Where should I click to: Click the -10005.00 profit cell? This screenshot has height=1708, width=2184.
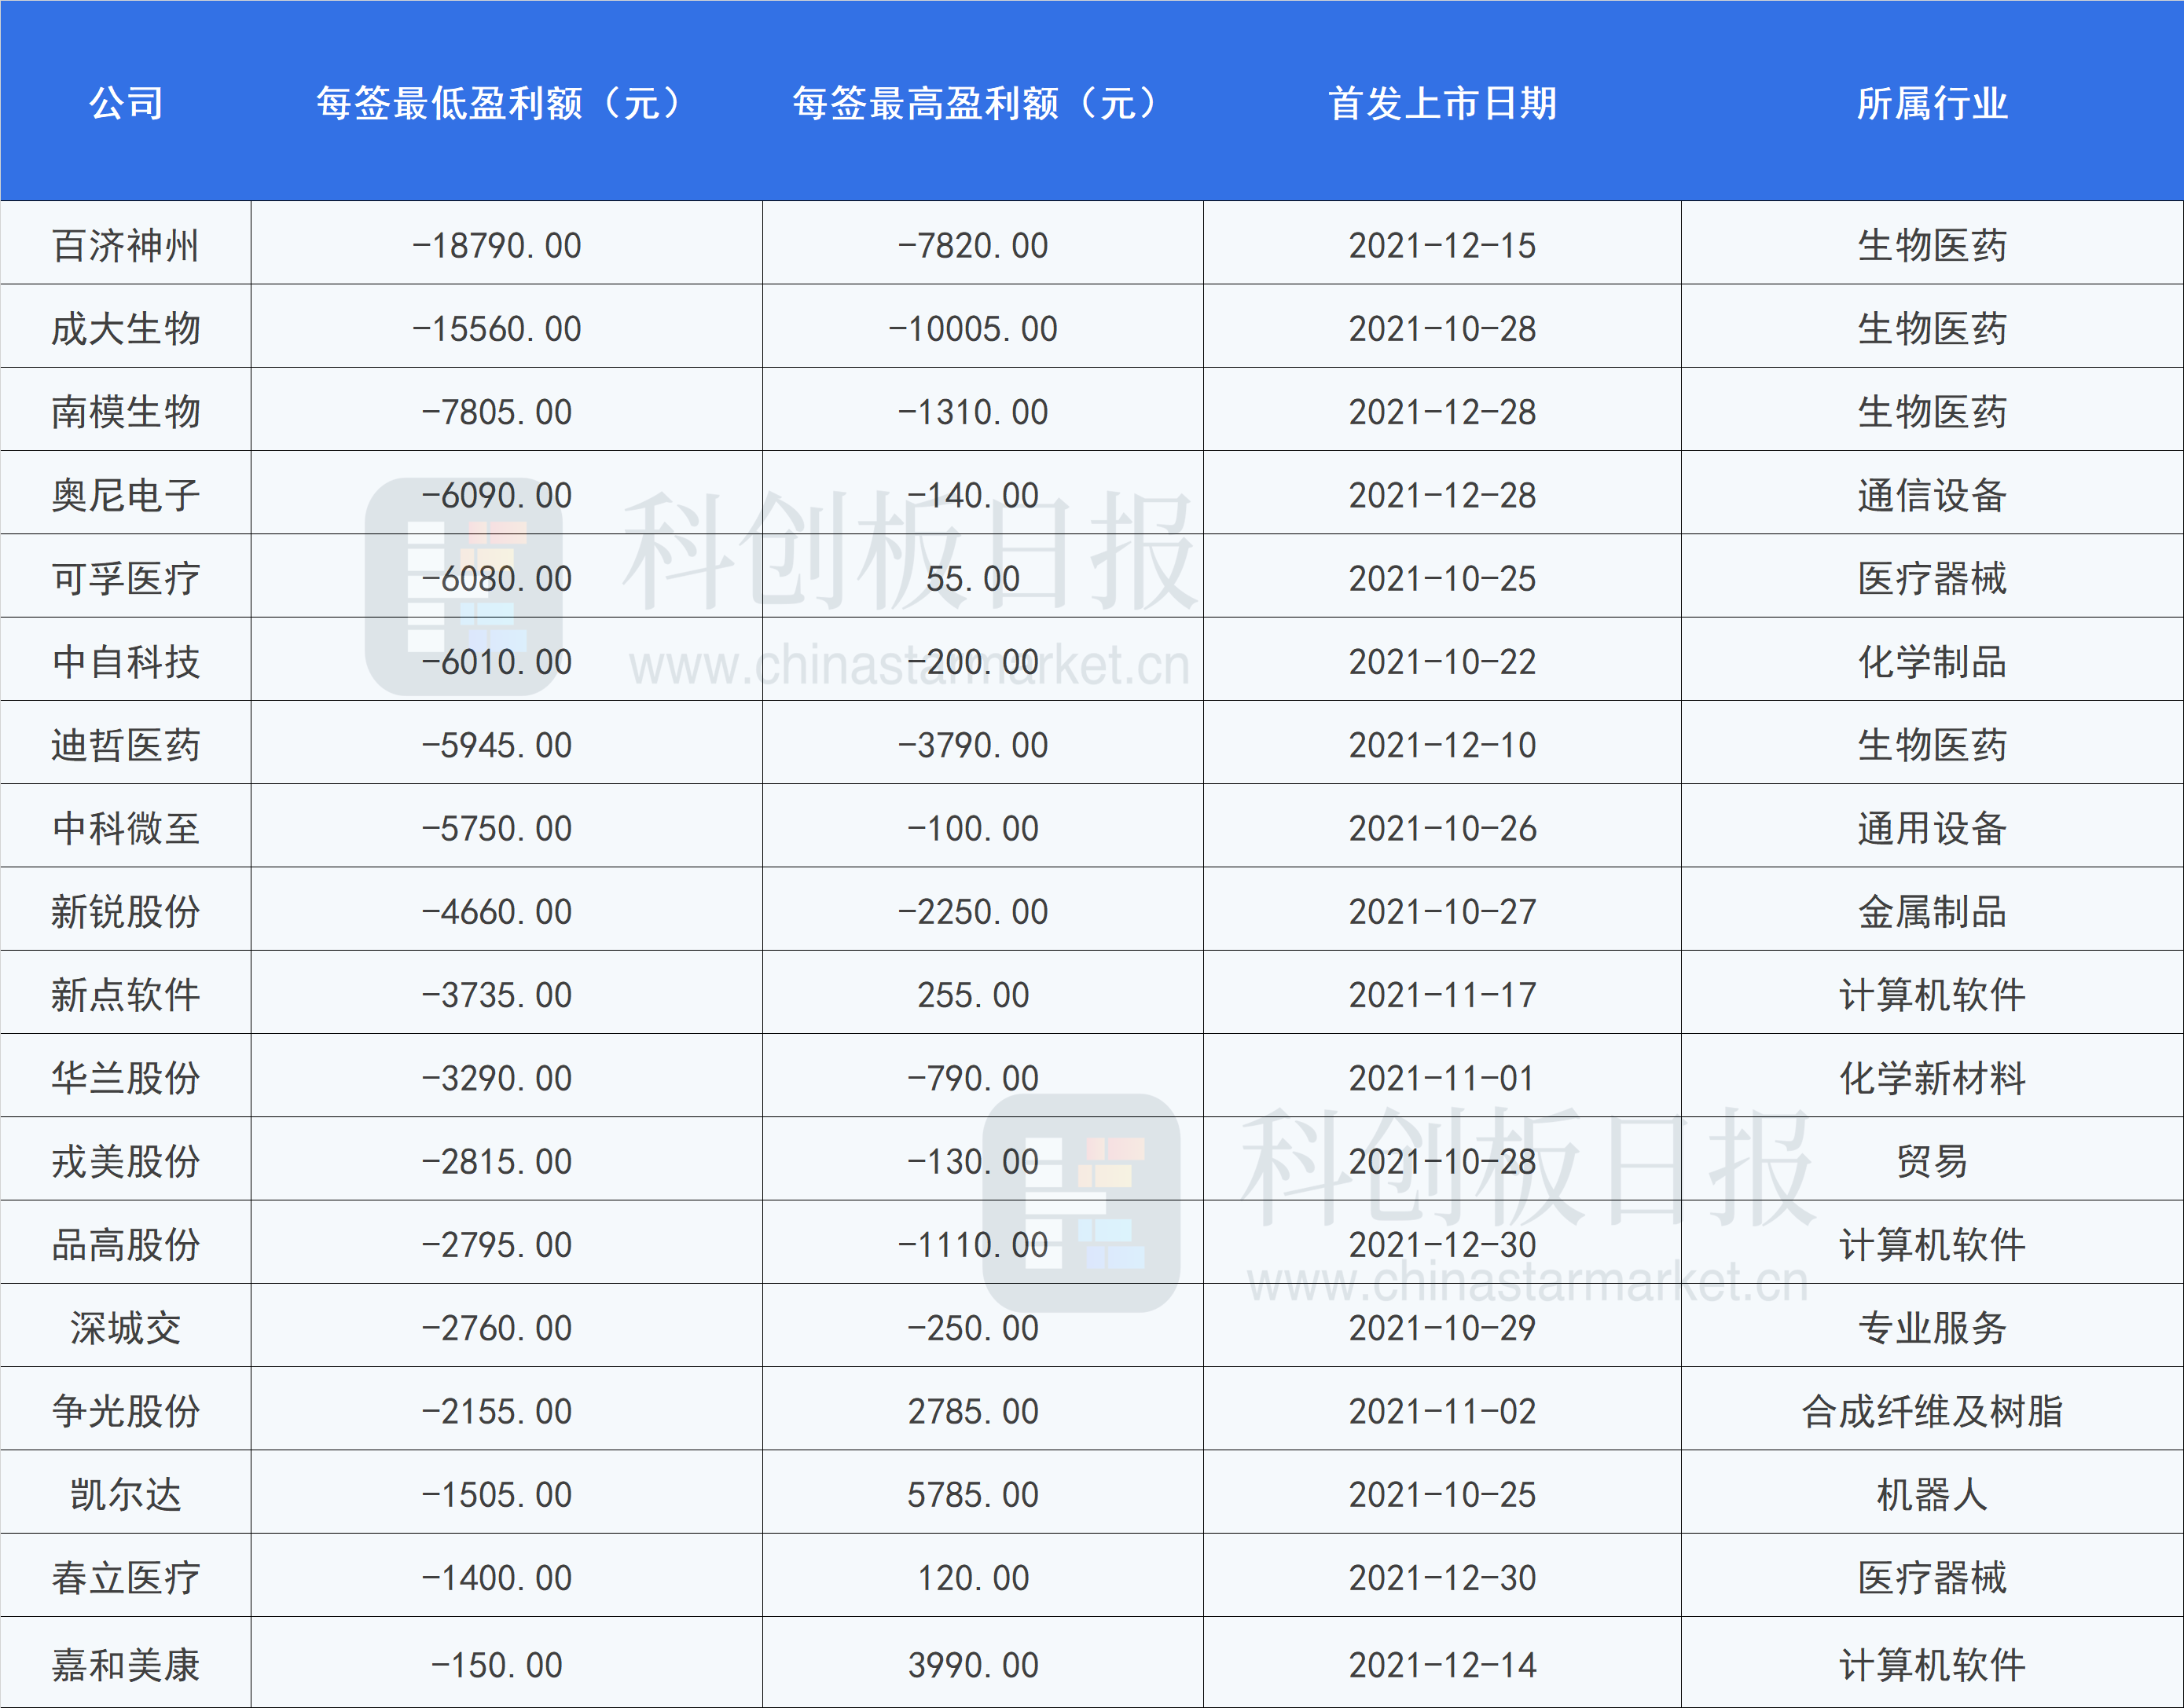[974, 328]
